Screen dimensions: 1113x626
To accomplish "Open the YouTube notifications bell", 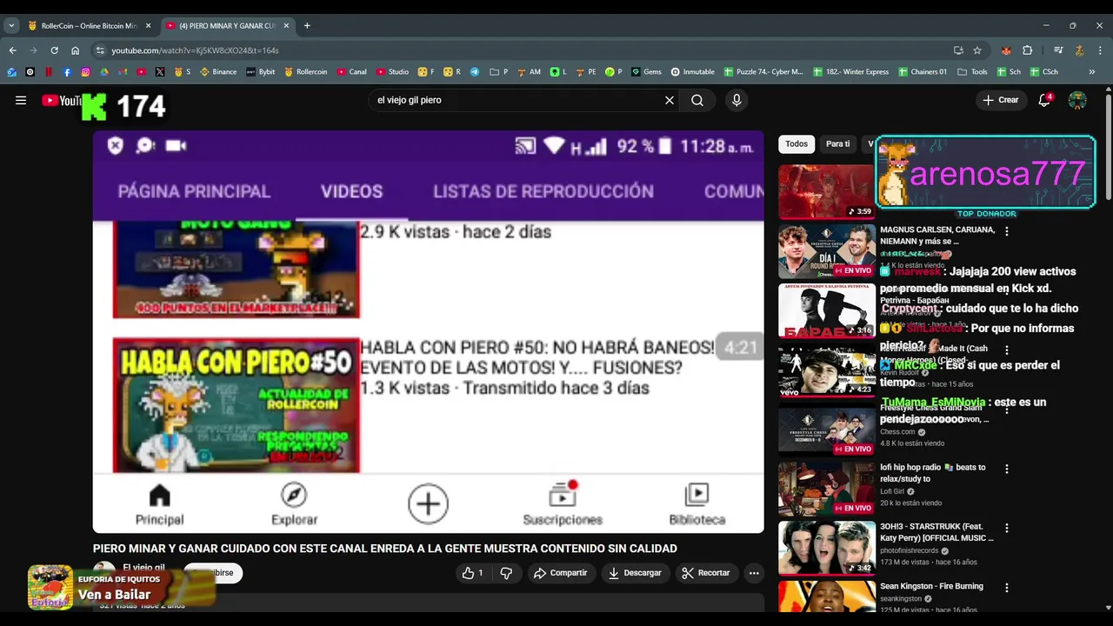I will click(x=1045, y=100).
